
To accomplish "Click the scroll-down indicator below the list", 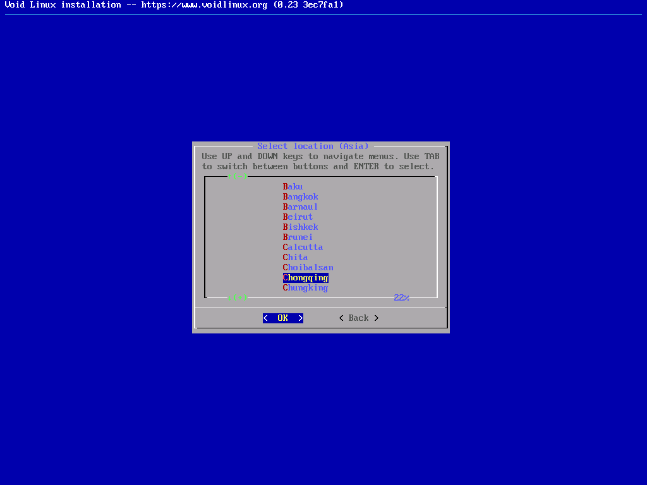I will (238, 297).
